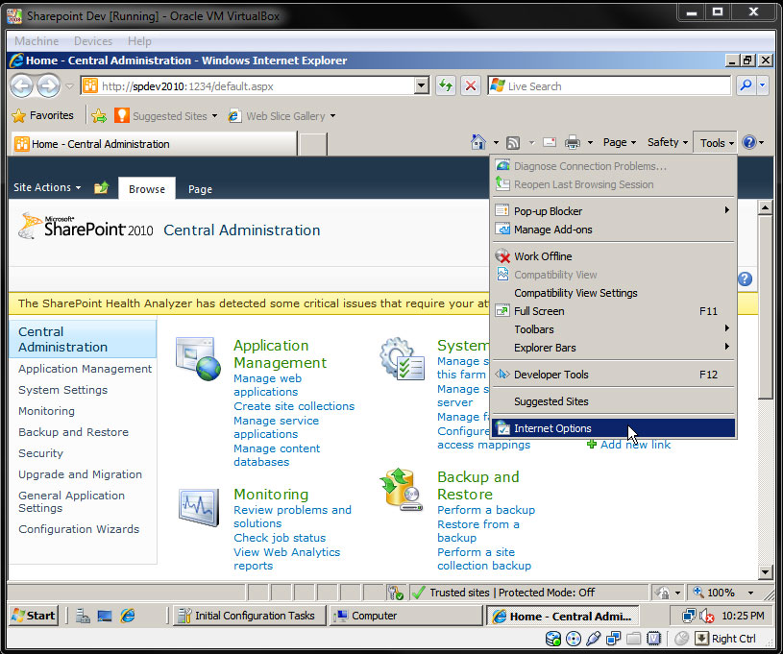Image resolution: width=783 pixels, height=654 pixels.
Task: Click the Stop loading red X icon
Action: coord(471,85)
